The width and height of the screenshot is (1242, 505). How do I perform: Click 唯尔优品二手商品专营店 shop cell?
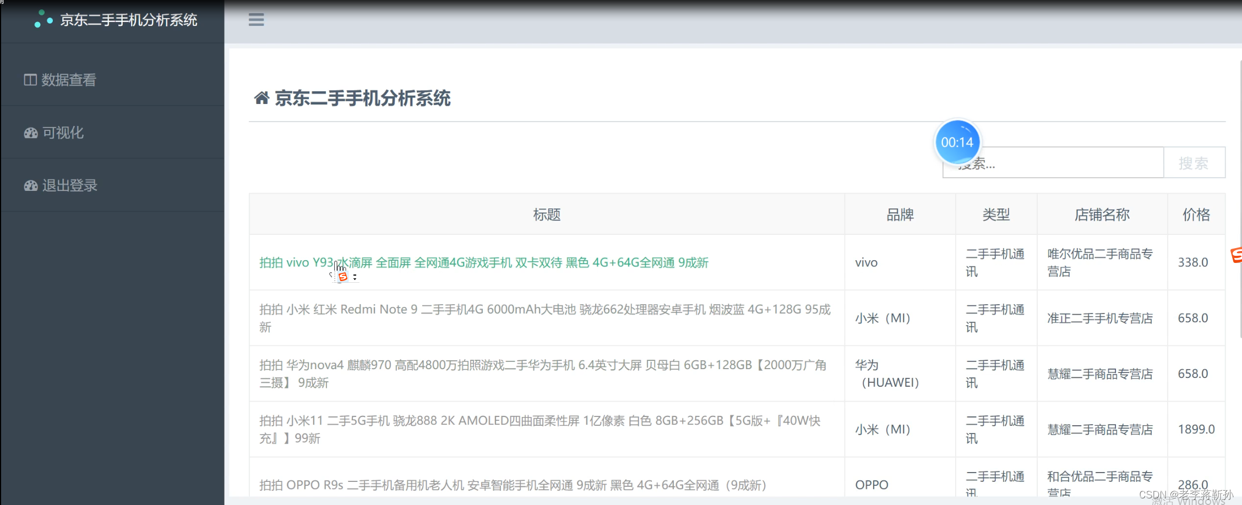(1102, 262)
